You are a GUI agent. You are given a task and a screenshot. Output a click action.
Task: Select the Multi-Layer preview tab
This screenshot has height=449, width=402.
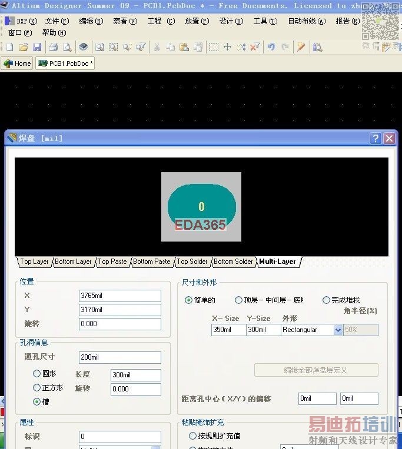pyautogui.click(x=277, y=262)
